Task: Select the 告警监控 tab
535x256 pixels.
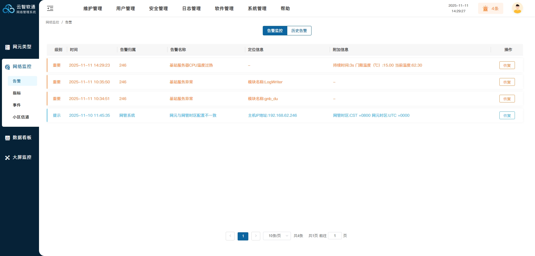Action: 275,31
